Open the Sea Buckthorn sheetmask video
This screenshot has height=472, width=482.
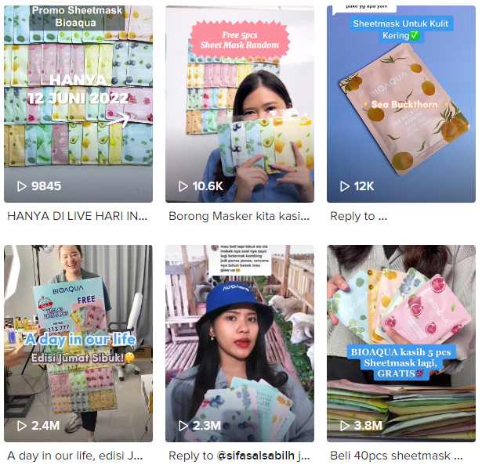tap(401, 104)
